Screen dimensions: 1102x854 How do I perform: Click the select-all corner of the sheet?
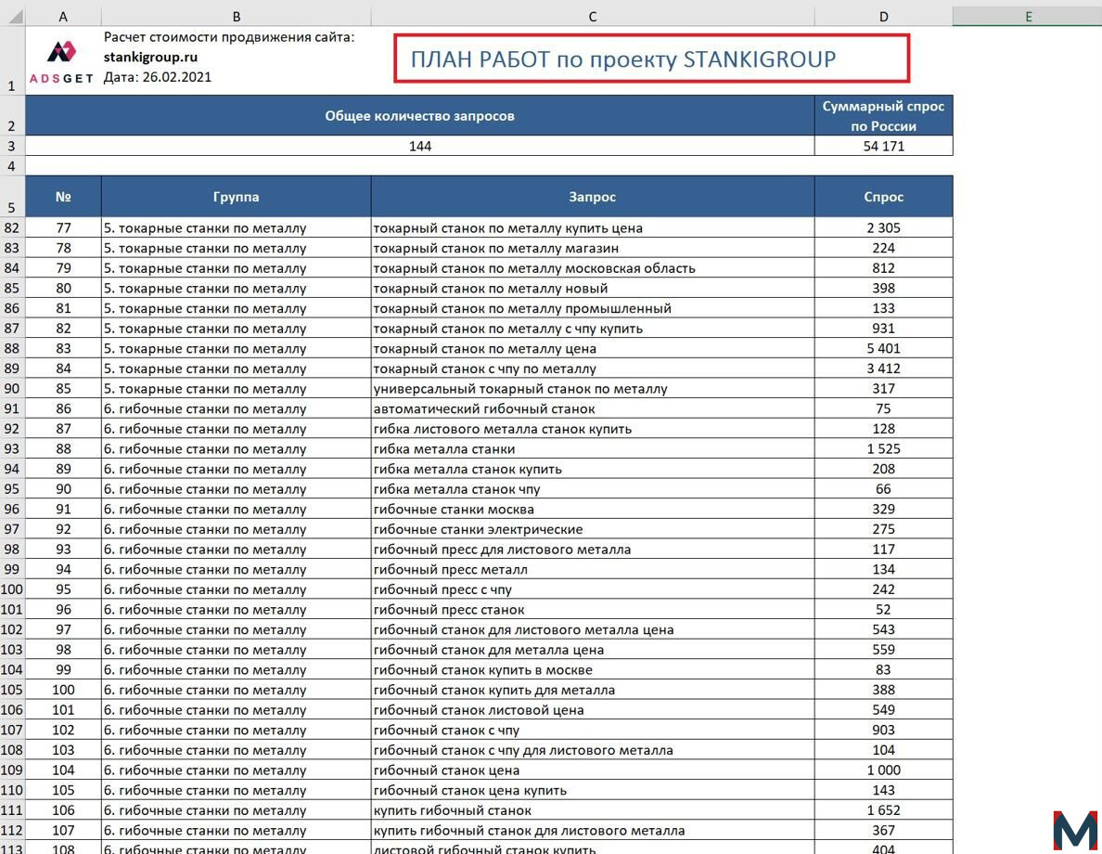13,16
